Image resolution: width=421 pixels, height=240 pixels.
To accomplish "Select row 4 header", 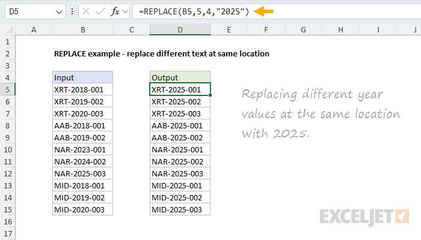I will (x=7, y=77).
